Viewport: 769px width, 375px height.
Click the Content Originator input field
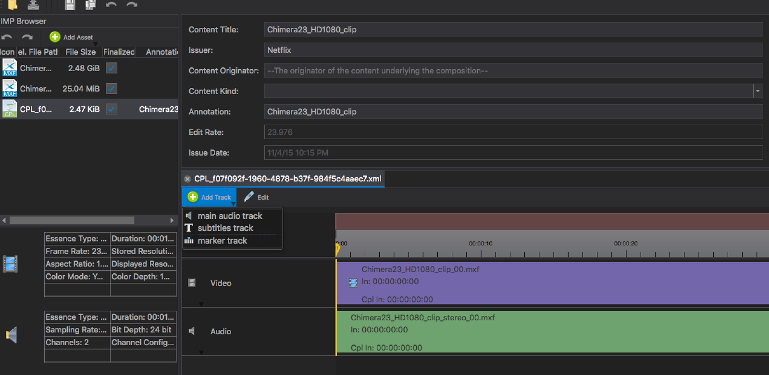[x=513, y=71]
